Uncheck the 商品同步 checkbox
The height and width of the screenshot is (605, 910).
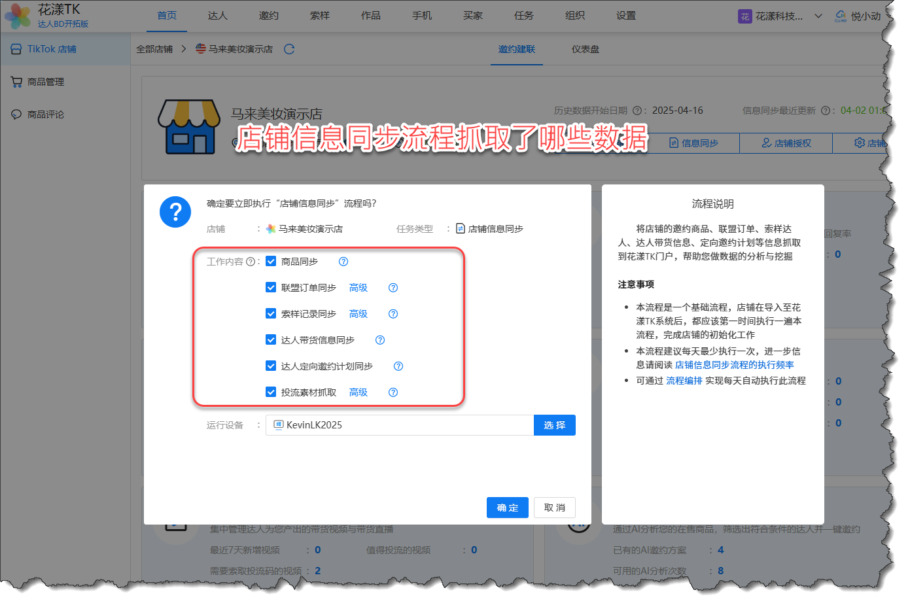[271, 262]
